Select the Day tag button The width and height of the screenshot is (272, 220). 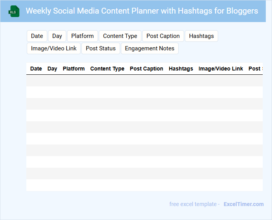coord(57,36)
